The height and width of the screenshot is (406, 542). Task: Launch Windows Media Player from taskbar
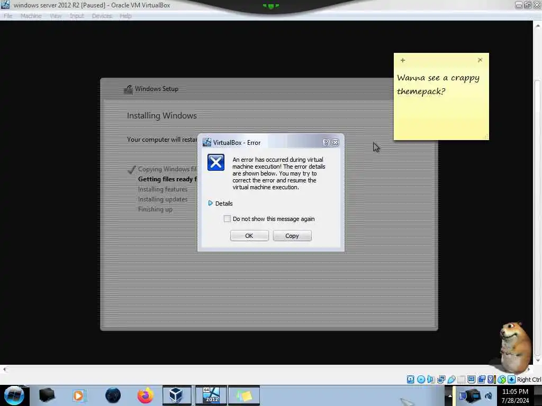(x=78, y=395)
